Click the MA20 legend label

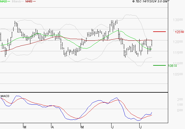[4, 1]
